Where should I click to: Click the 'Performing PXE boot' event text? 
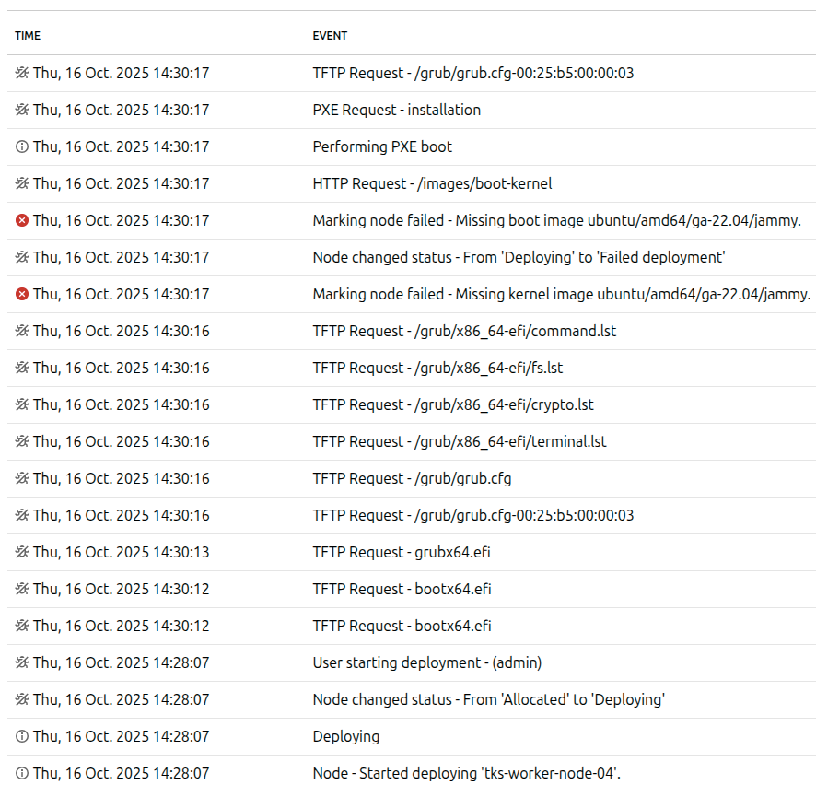382,146
